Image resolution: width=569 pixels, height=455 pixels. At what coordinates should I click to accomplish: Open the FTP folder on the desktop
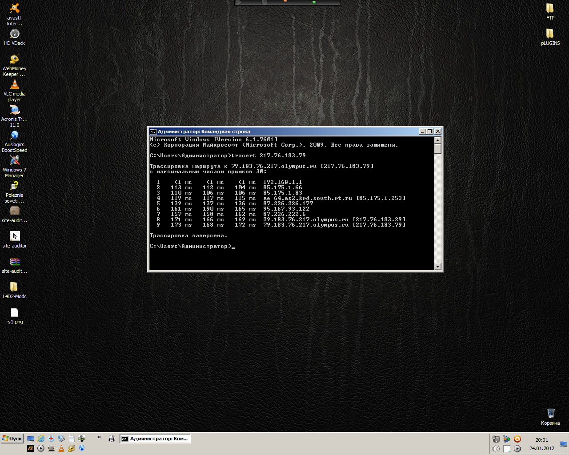(550, 8)
